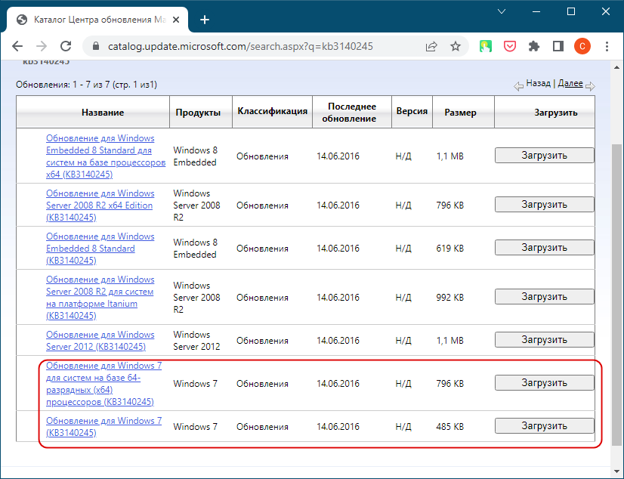
Task: Open the green extension icon
Action: pos(486,47)
